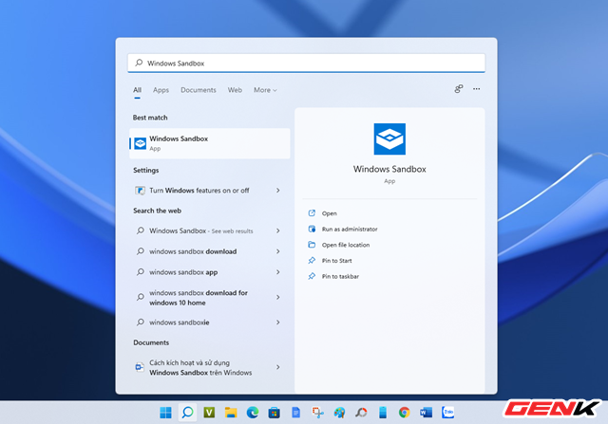Click Pin to taskbar

[340, 276]
